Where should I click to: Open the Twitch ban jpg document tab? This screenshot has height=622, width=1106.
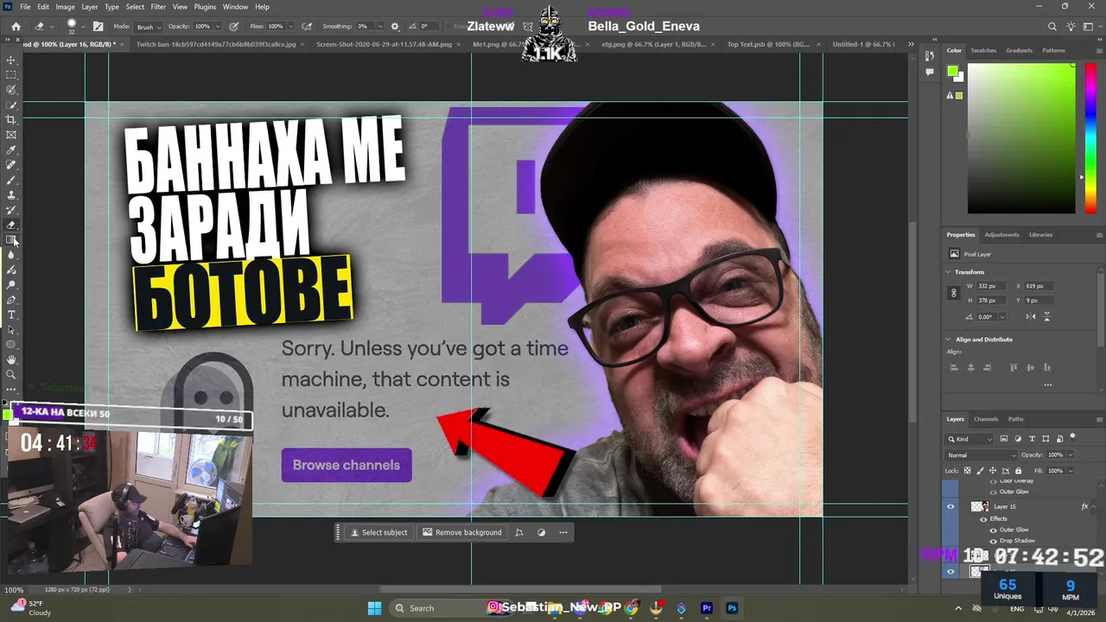pos(216,44)
